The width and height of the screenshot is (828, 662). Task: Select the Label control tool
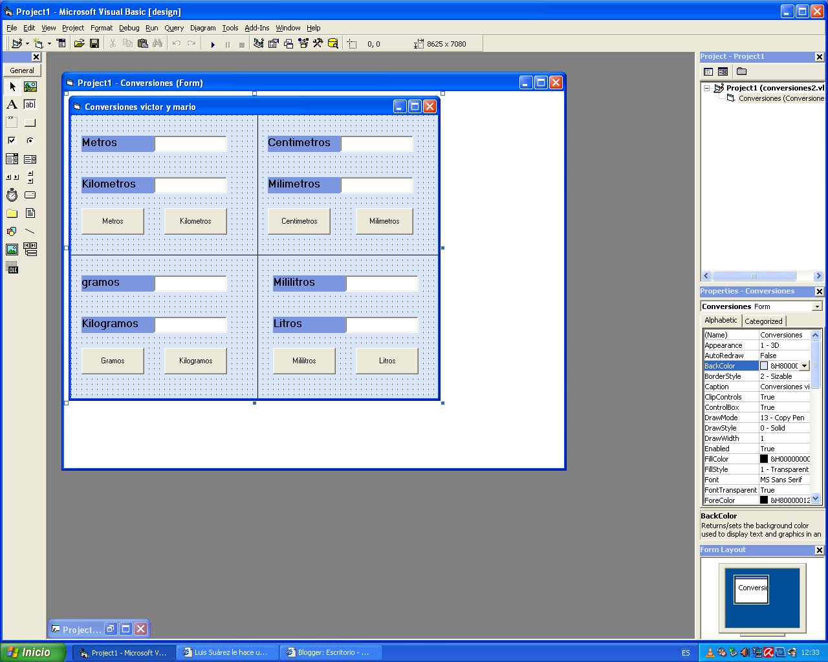click(x=12, y=104)
